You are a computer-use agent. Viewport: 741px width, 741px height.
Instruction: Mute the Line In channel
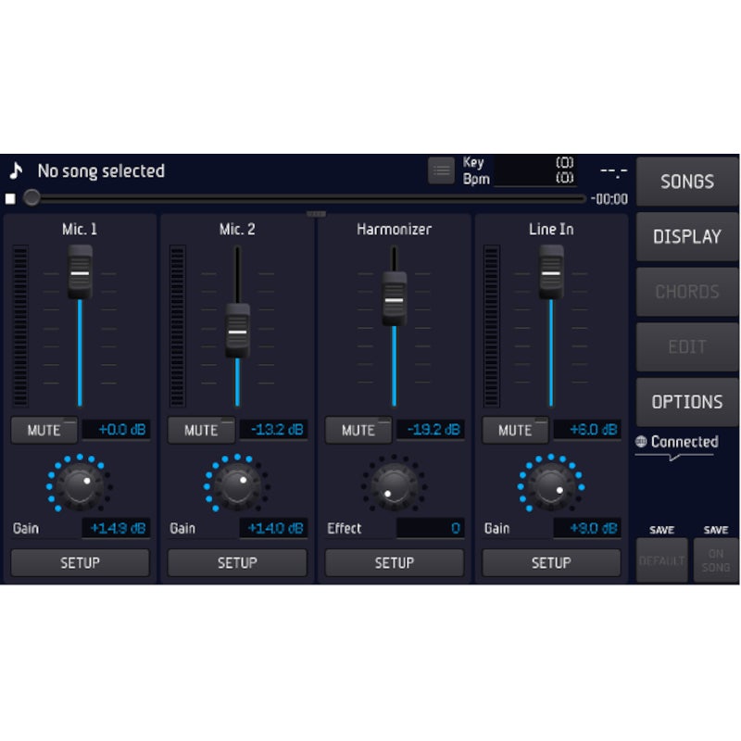[x=515, y=430]
